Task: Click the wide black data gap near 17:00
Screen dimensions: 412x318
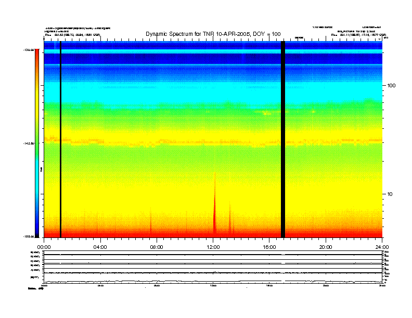Action: tap(283, 139)
